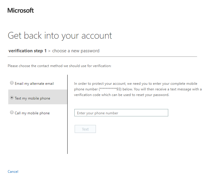Click the 'choose a new password' breadcrumb text
Image resolution: width=206 pixels, height=179 pixels.
pyautogui.click(x=76, y=51)
